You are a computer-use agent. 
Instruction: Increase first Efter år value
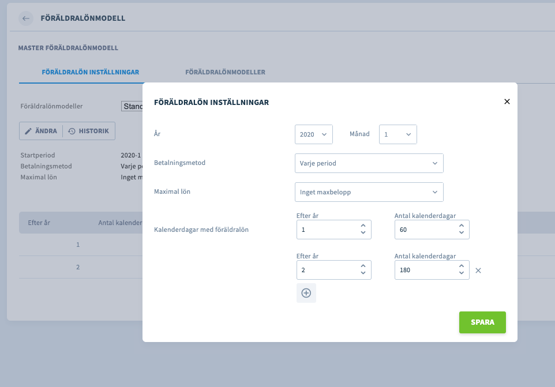click(x=363, y=226)
